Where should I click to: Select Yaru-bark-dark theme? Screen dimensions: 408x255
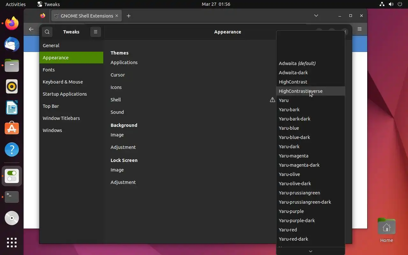(x=310, y=119)
